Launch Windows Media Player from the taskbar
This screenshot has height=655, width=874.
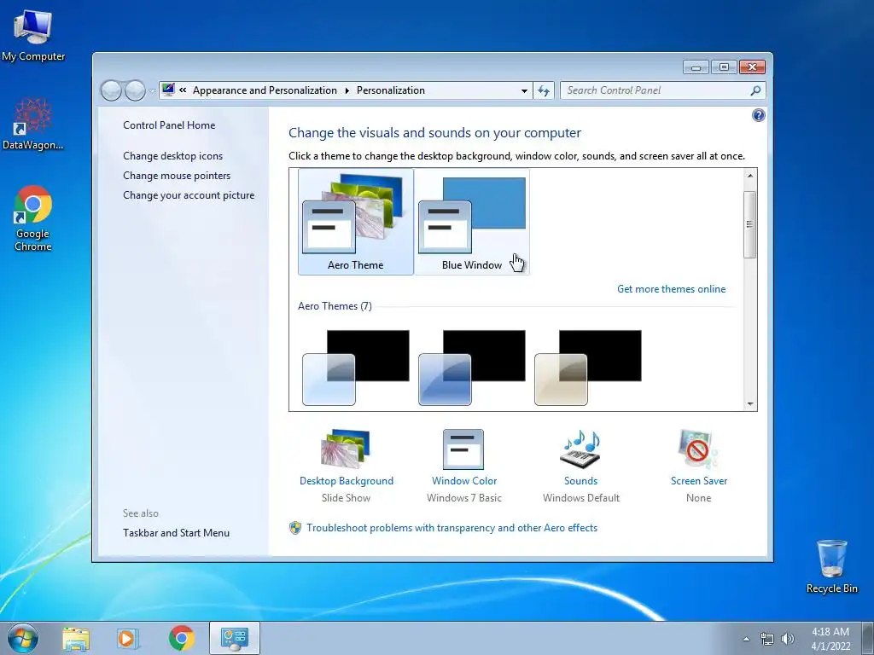(127, 639)
